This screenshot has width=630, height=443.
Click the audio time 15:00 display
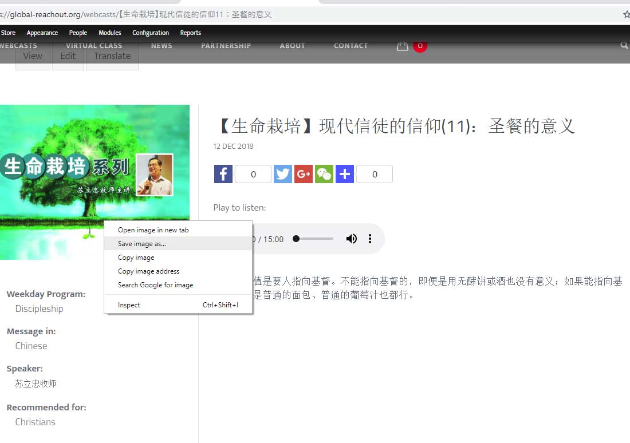click(273, 239)
